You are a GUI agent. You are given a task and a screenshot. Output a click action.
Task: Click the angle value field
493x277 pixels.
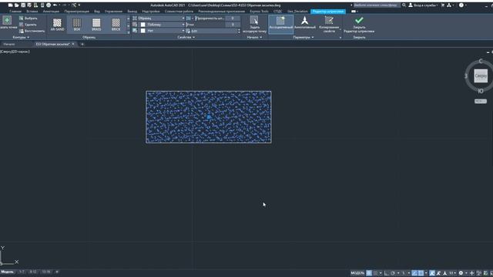coord(233,25)
